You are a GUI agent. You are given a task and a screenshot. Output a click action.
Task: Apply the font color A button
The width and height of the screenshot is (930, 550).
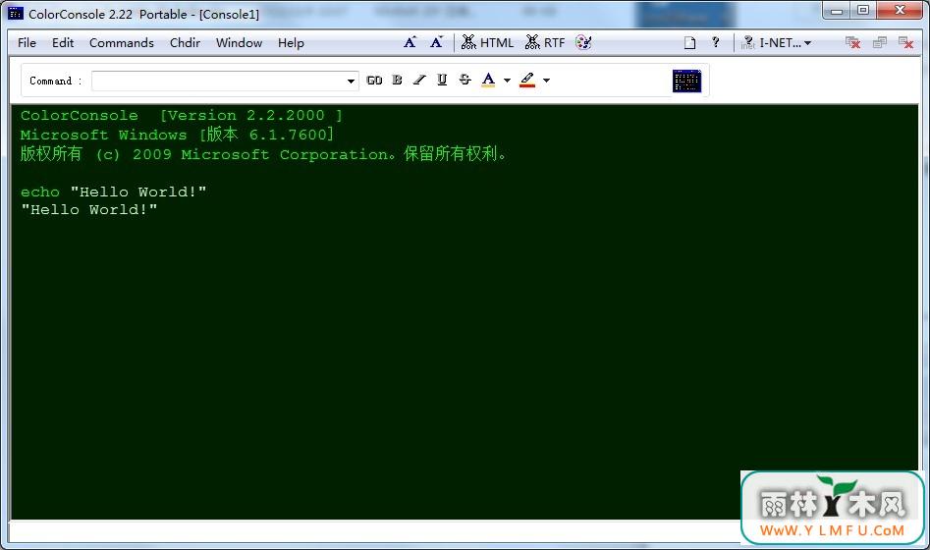[x=488, y=80]
